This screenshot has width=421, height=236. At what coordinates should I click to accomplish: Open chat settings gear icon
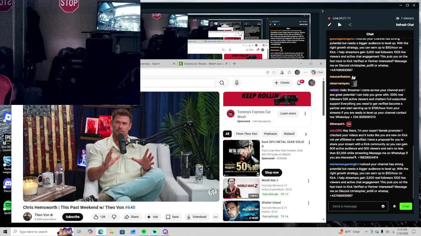(394, 206)
